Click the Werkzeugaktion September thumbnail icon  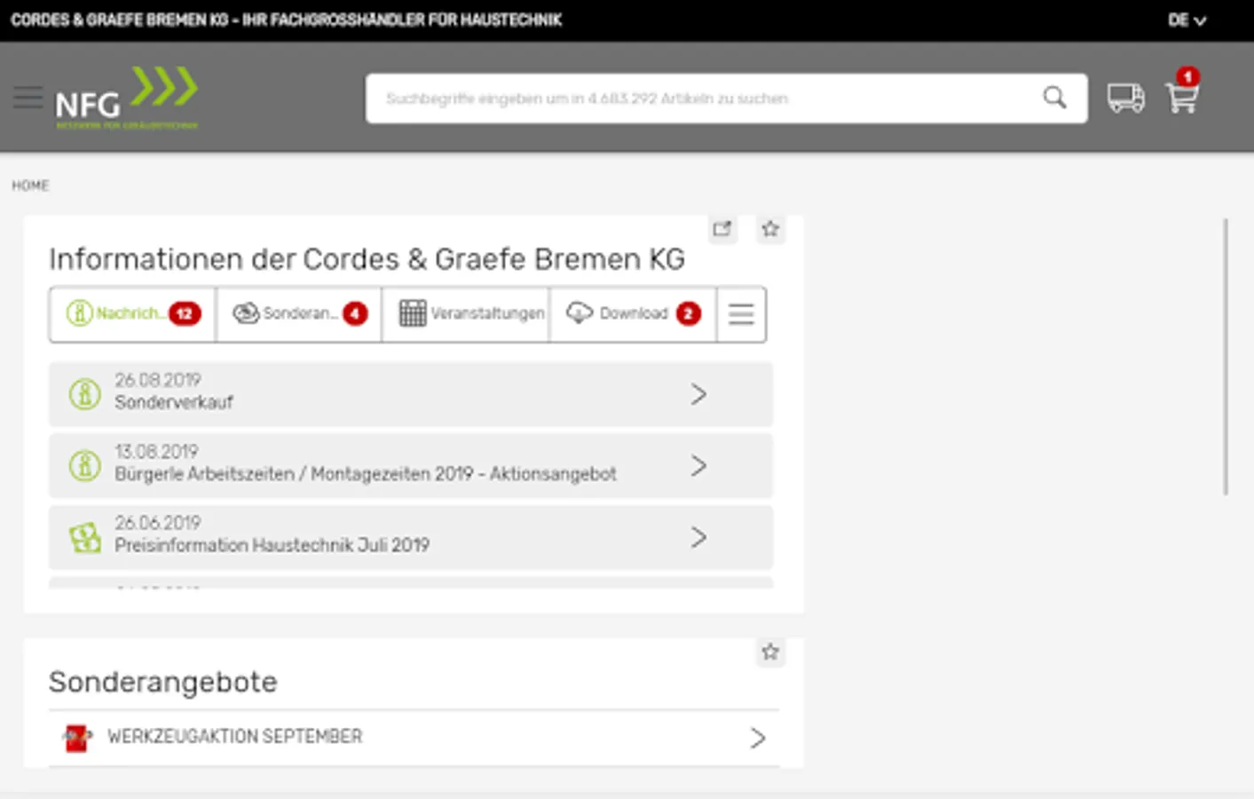click(x=77, y=738)
